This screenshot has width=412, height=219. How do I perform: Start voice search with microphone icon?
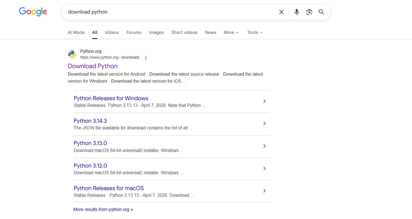click(x=297, y=12)
